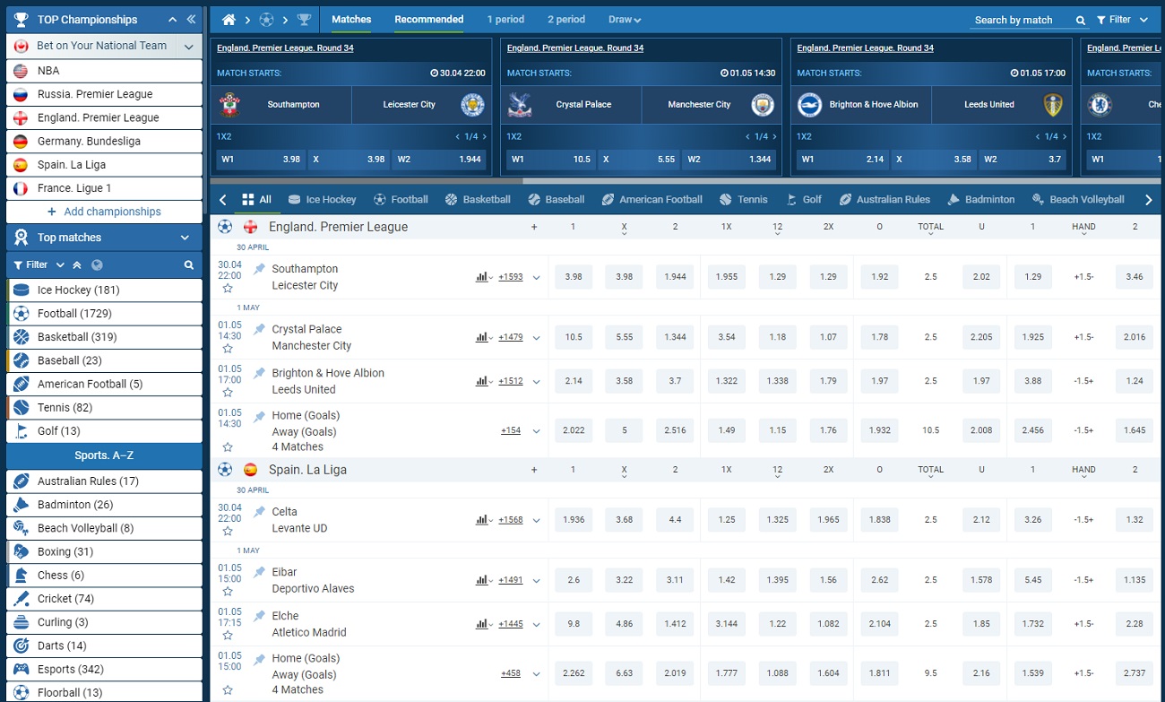Open the HAND column dropdown in Spain header
The image size is (1165, 702).
tap(1083, 472)
